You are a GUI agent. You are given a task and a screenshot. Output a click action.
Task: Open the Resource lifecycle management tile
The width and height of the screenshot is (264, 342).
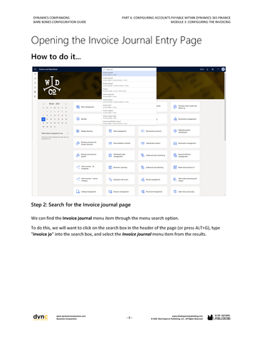[x=185, y=155]
